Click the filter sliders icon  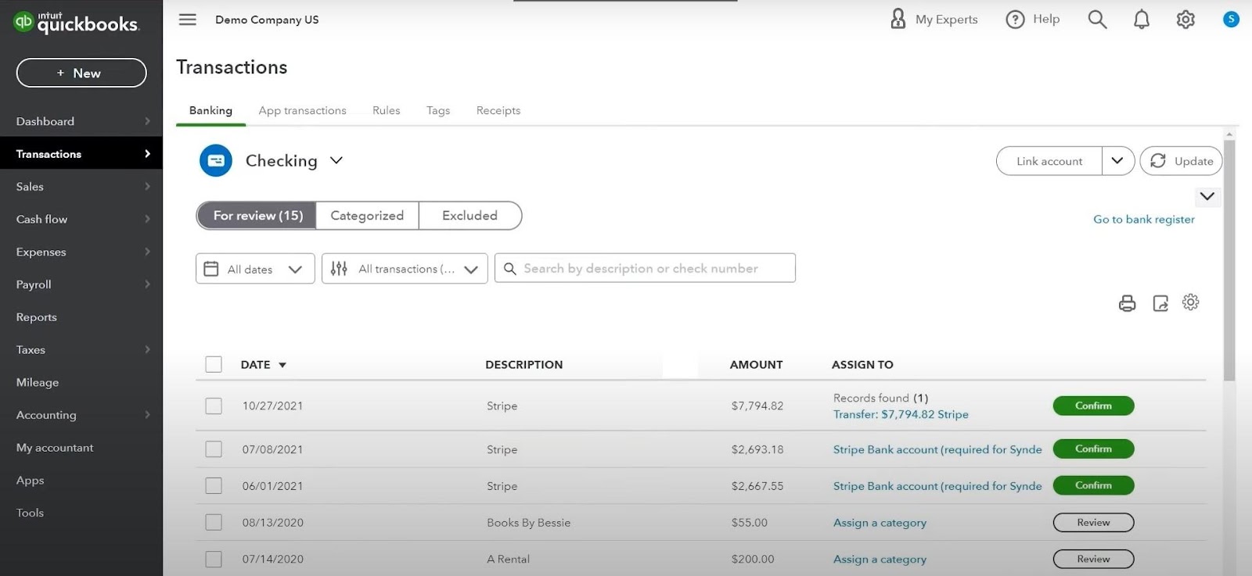point(339,269)
